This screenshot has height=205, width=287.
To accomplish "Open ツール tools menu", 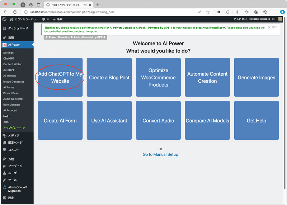I will click(x=17, y=180).
